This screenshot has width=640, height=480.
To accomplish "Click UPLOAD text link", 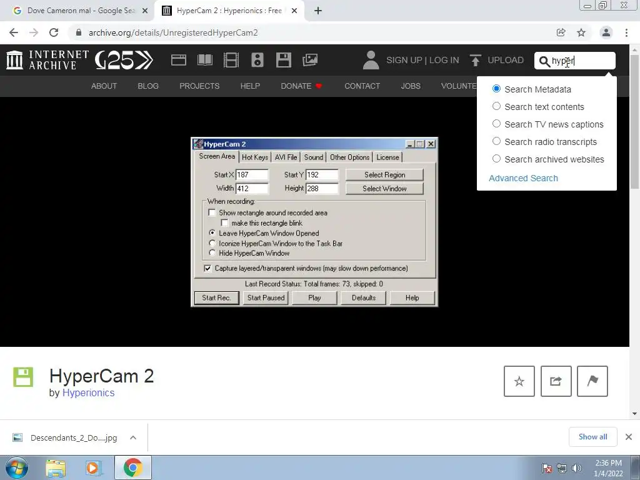I will tap(505, 61).
